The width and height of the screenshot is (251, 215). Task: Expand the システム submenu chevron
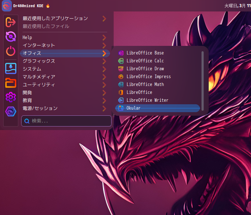coord(104,69)
